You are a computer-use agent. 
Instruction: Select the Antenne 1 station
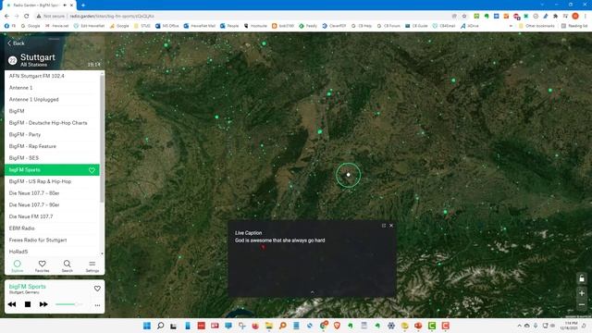[x=52, y=88]
